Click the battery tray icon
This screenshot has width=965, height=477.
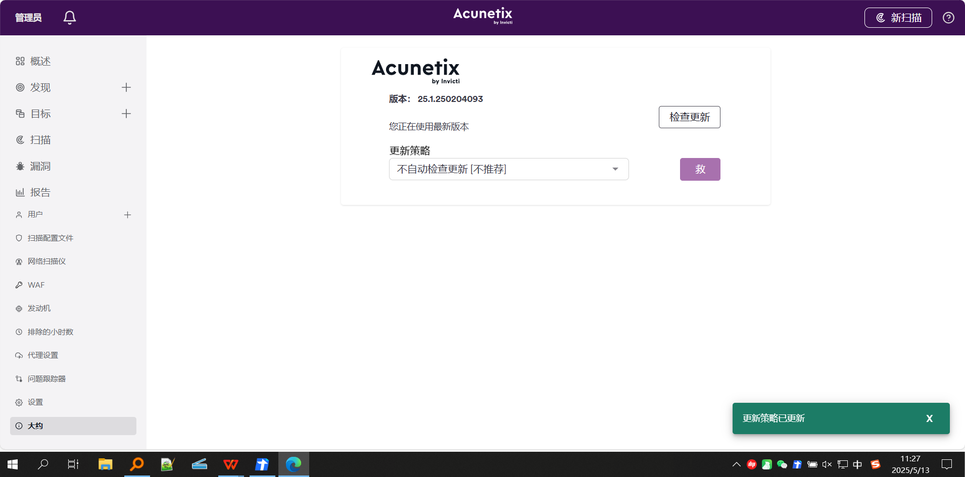tap(812, 464)
